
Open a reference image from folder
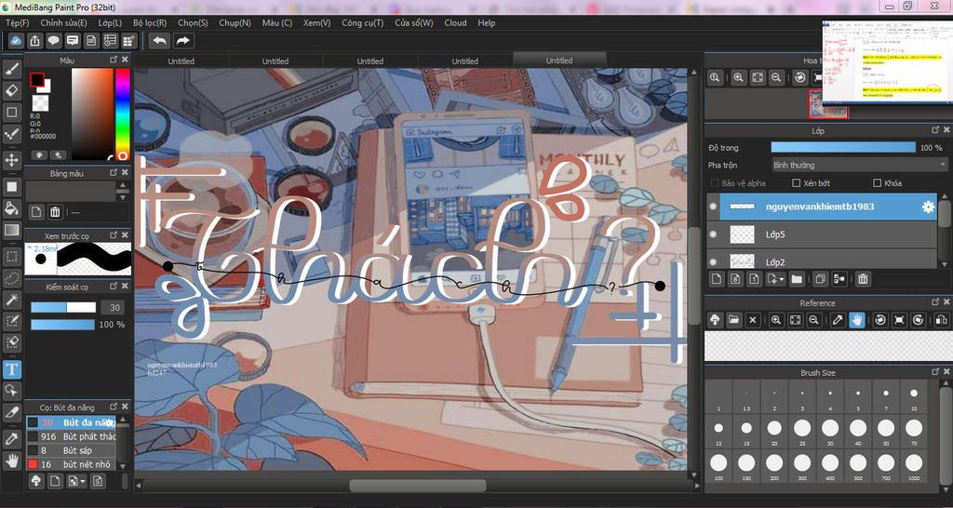pos(733,320)
